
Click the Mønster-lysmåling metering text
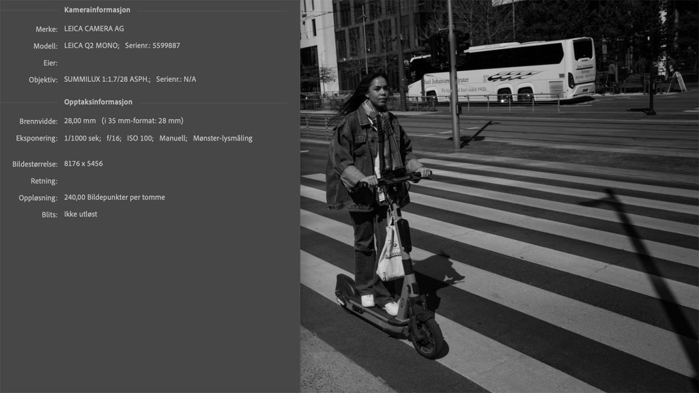click(x=223, y=139)
